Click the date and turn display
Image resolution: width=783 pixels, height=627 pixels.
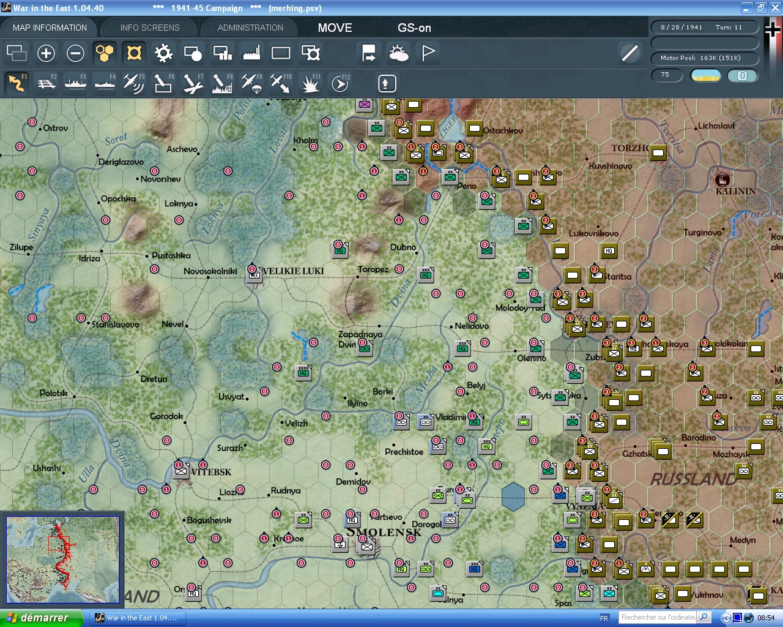coord(705,28)
